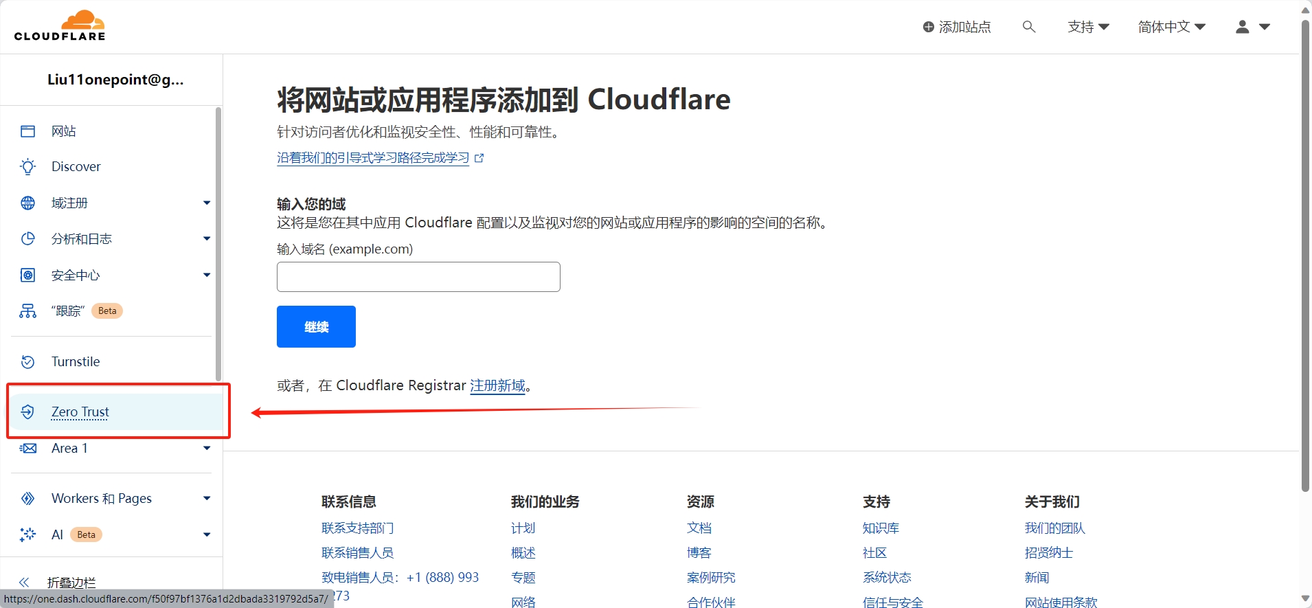The height and width of the screenshot is (608, 1312).
Task: Expand the AI menu arrow
Action: click(x=207, y=534)
